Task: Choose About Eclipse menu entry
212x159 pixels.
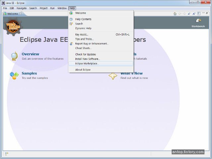Action: [101, 70]
